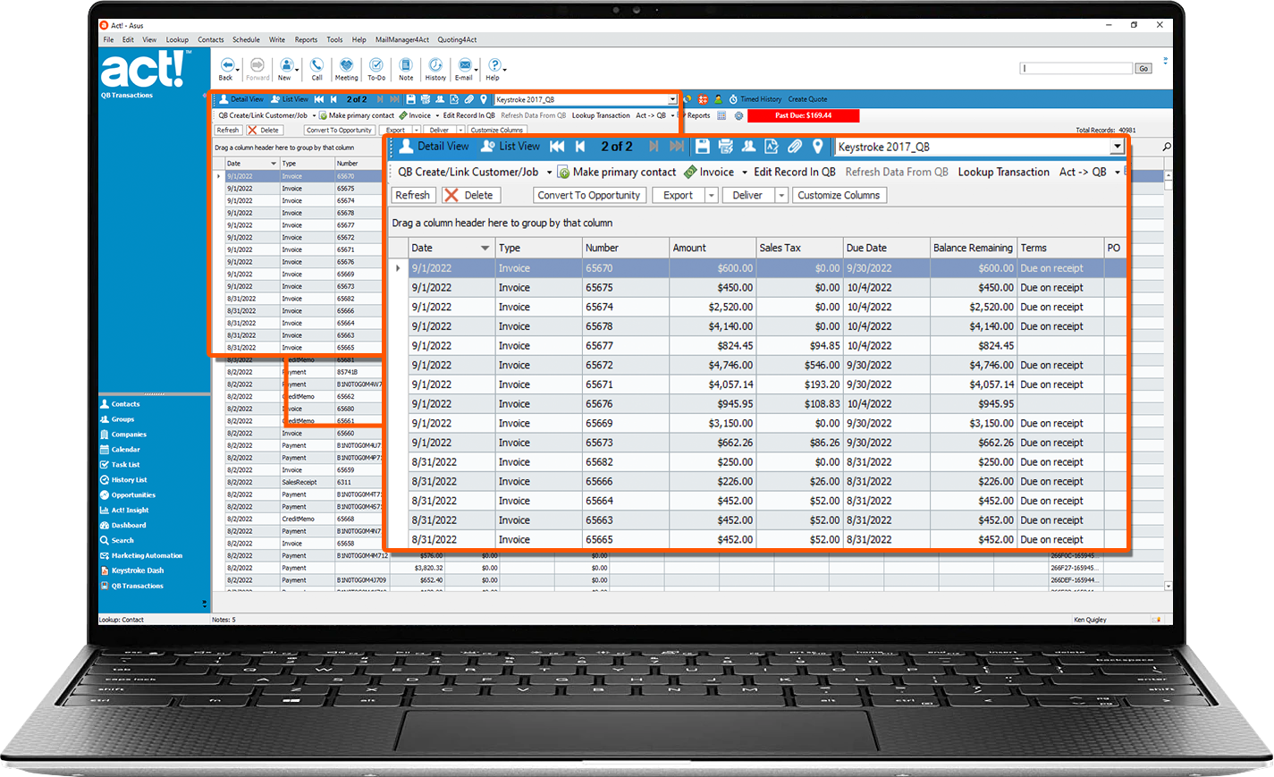
Task: Open QB Create/Link Customer/Job dropdown in callout
Action: click(x=549, y=173)
